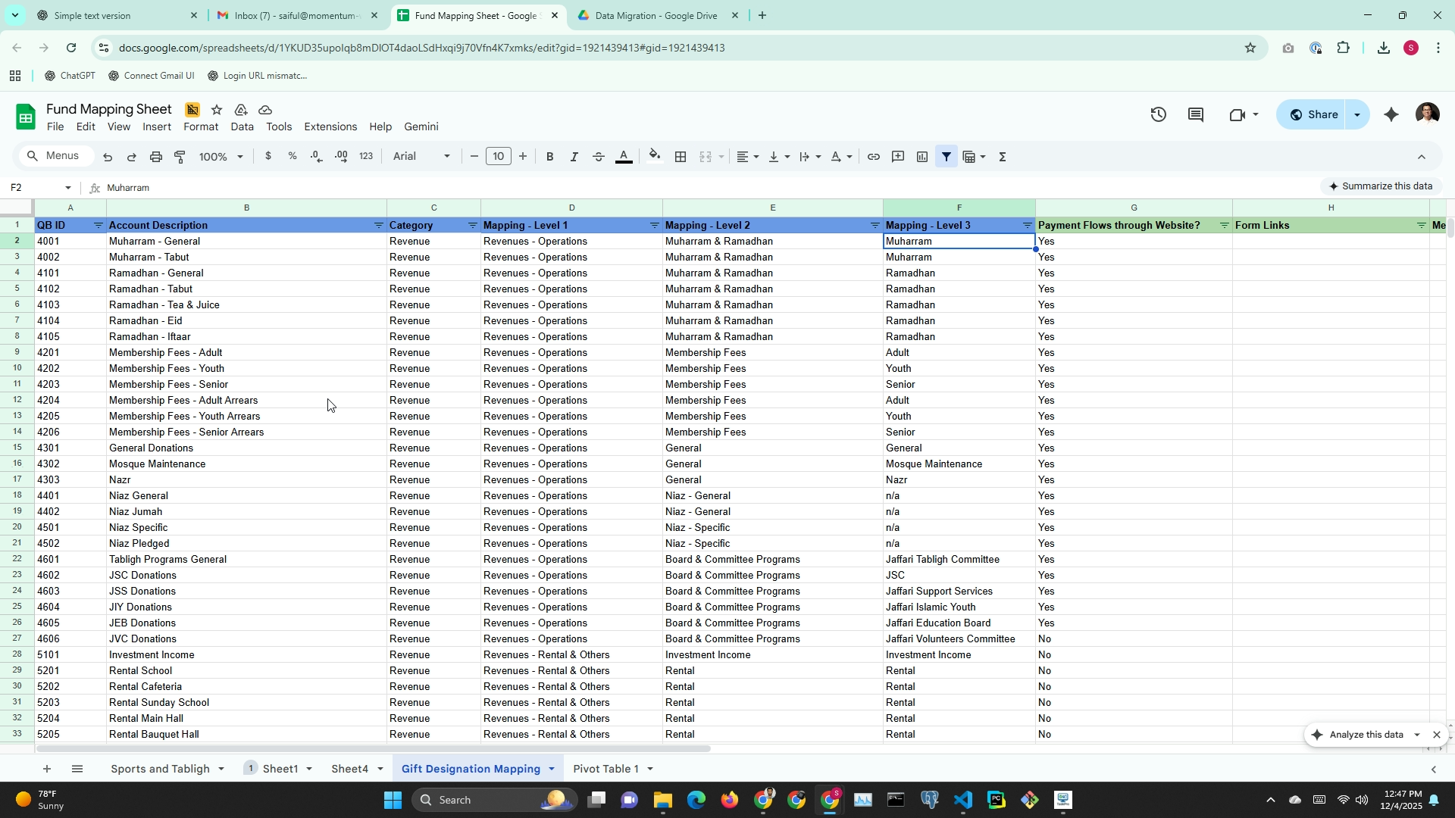Toggle the filter button in toolbar

click(946, 157)
